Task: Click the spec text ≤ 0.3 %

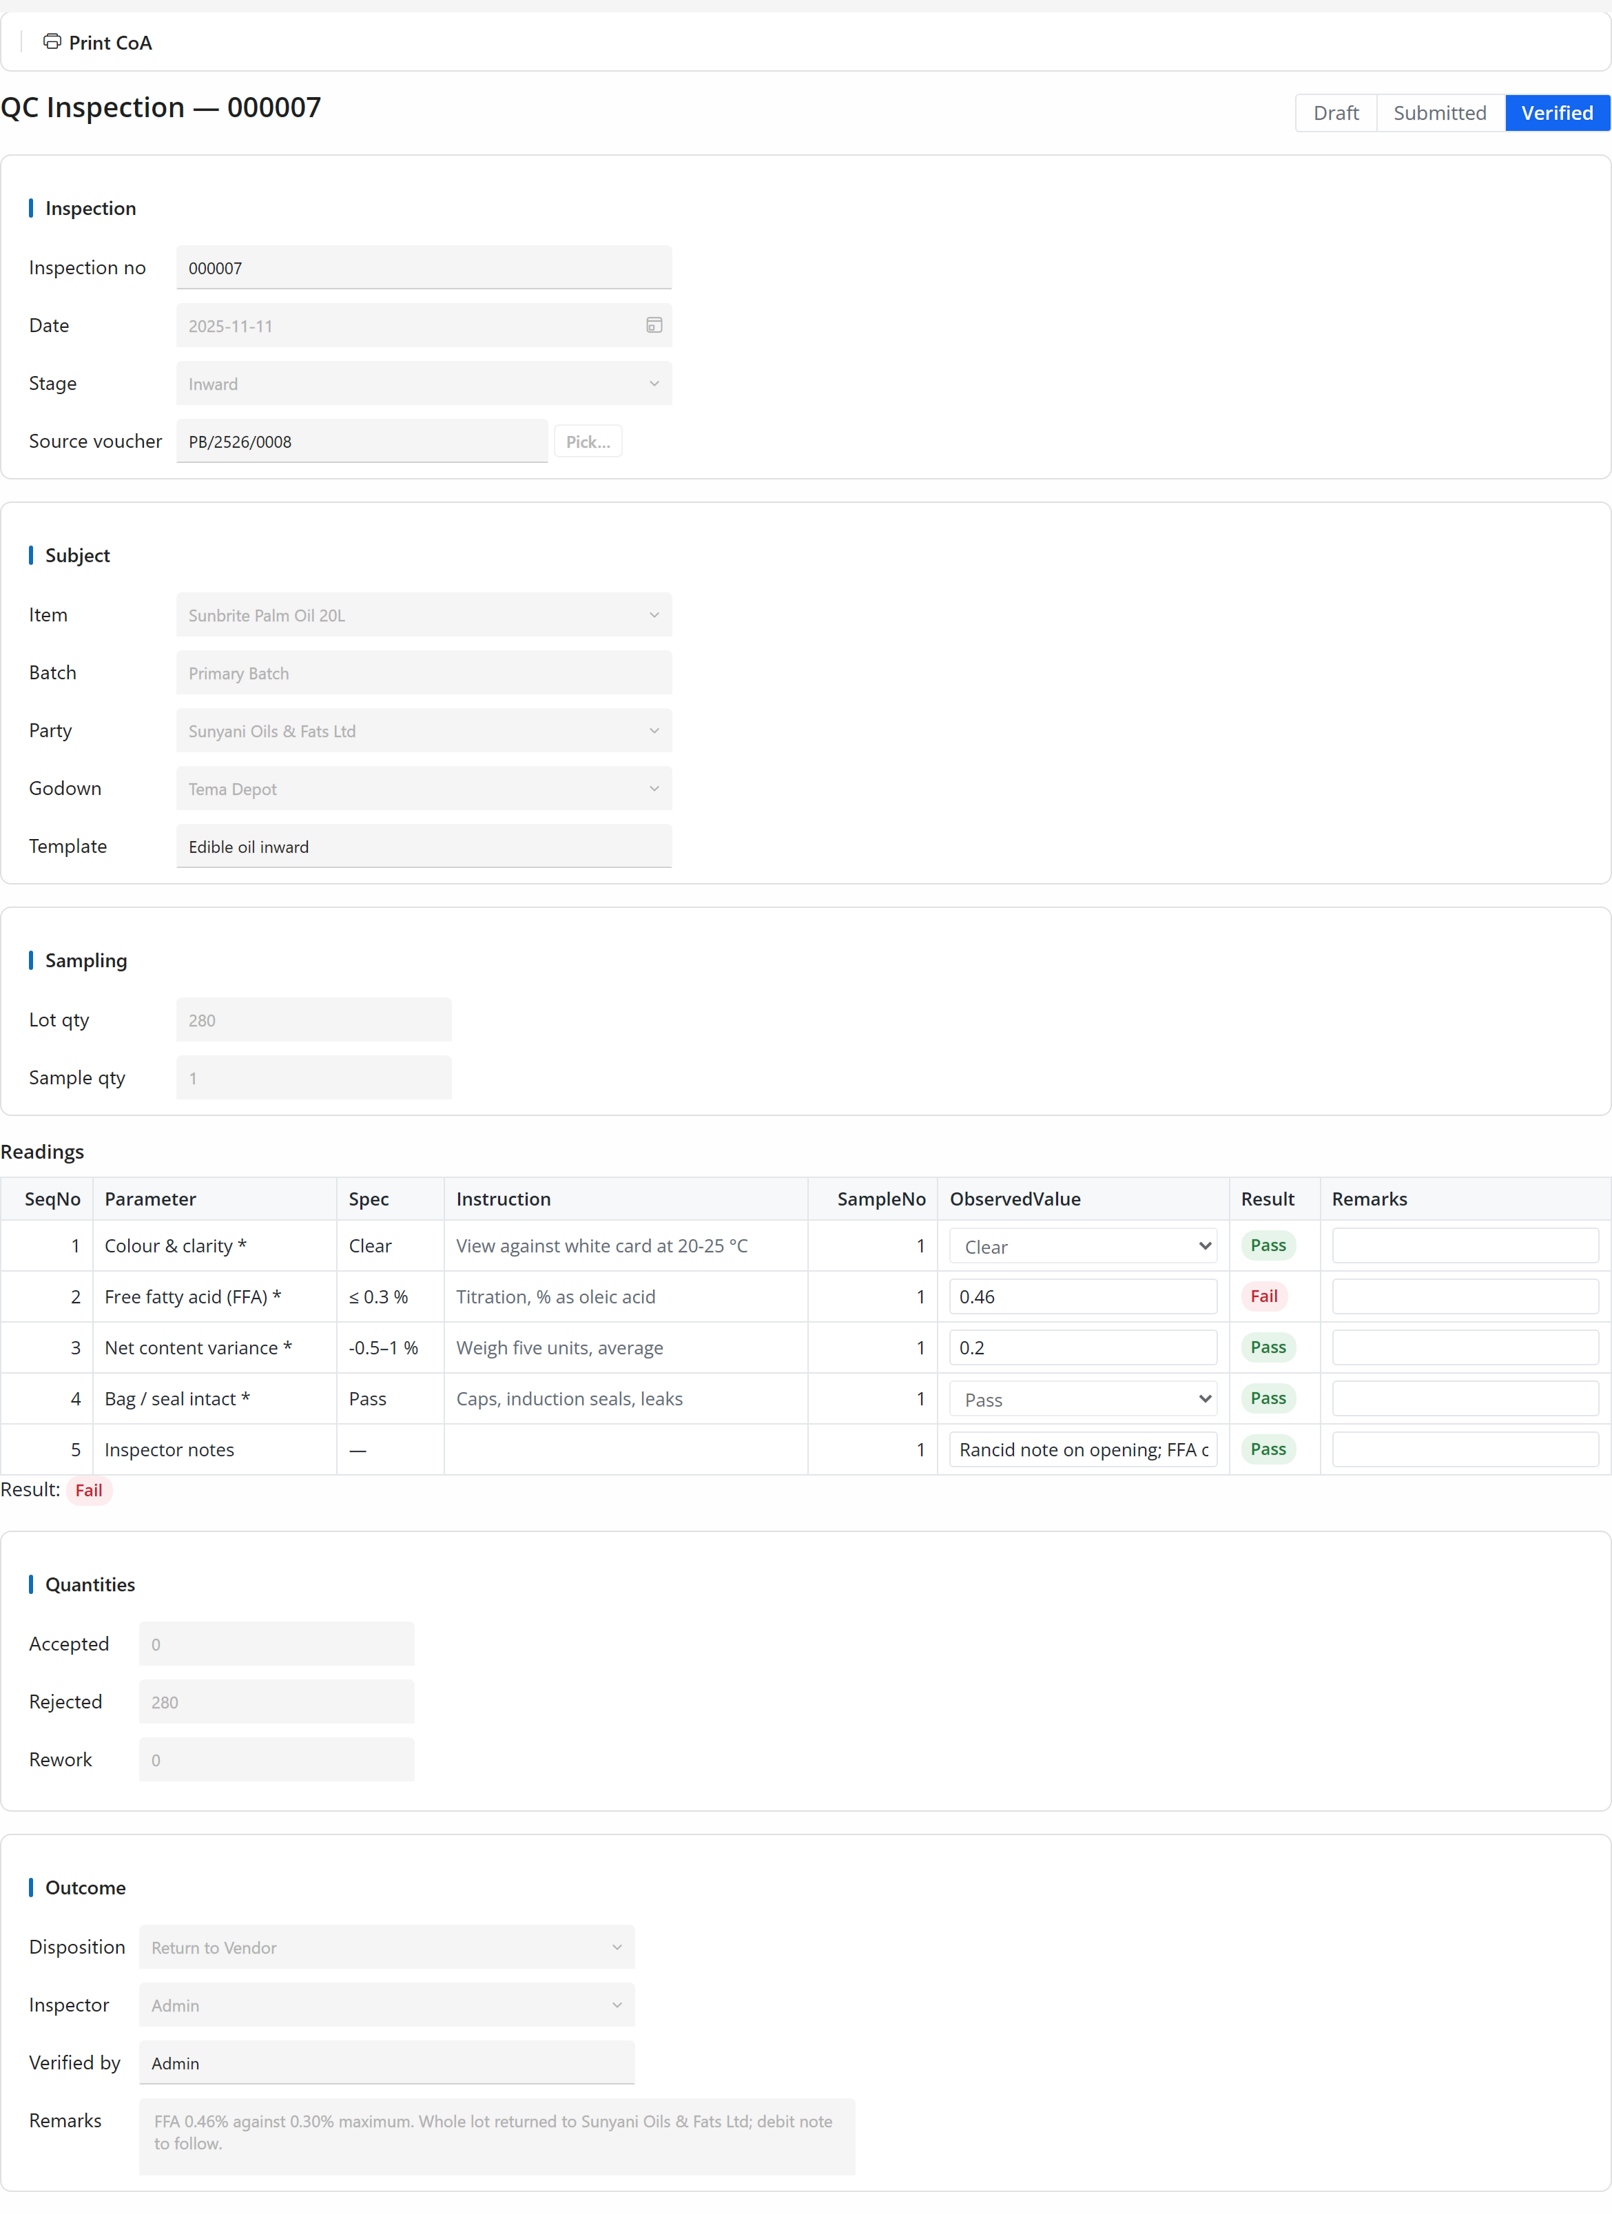Action: point(378,1296)
